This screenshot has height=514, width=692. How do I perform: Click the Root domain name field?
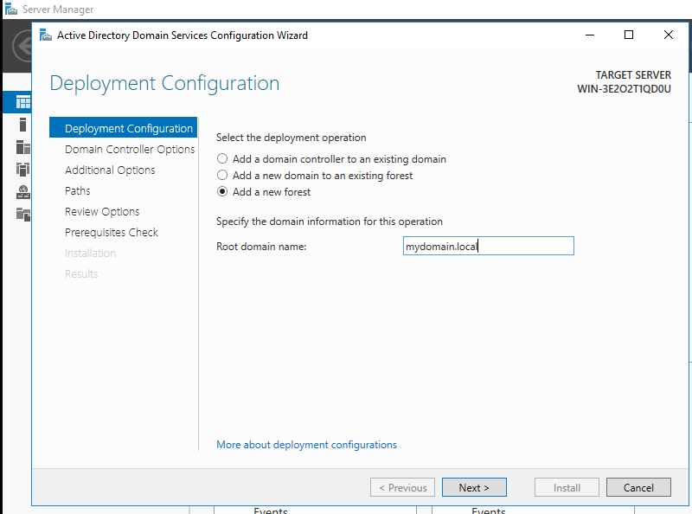(x=488, y=247)
